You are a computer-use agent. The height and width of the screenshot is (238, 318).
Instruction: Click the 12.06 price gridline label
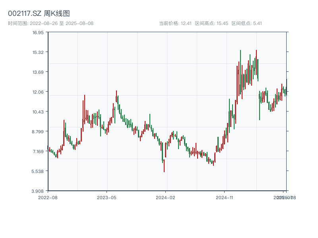(39, 92)
